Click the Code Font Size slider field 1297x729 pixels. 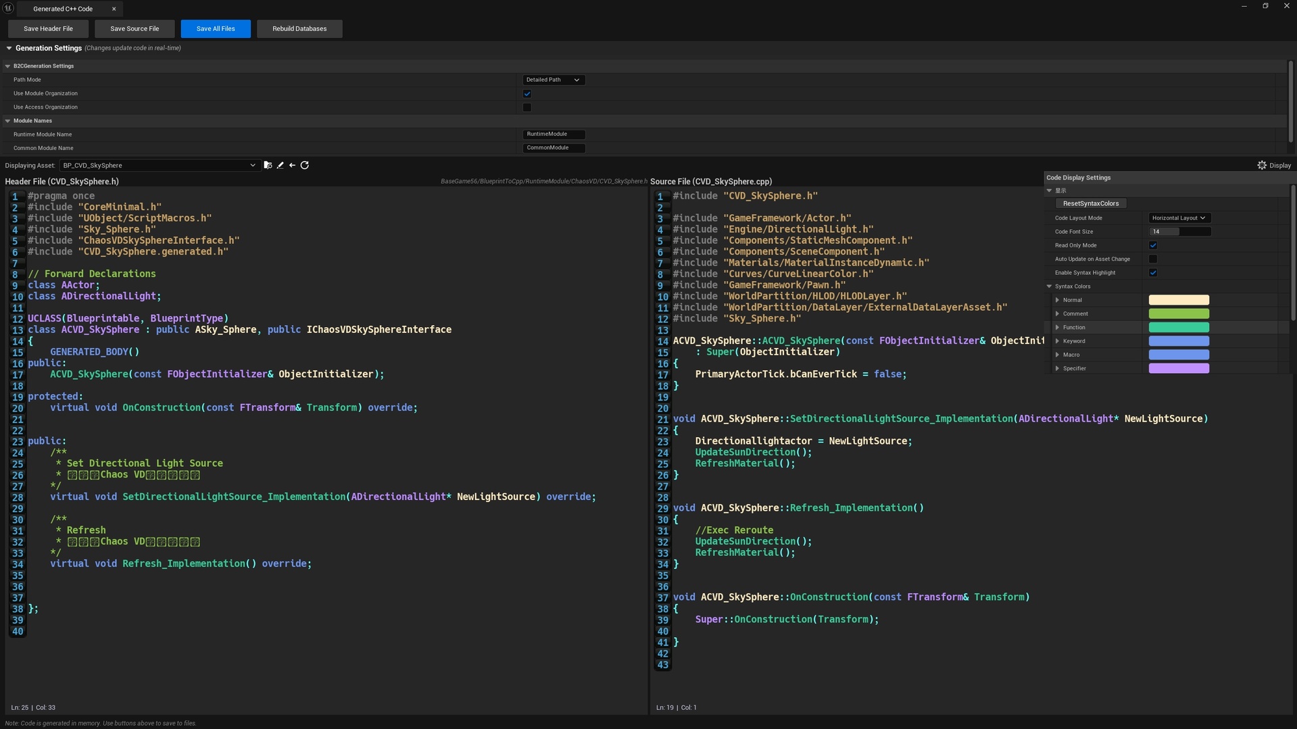tap(1179, 232)
